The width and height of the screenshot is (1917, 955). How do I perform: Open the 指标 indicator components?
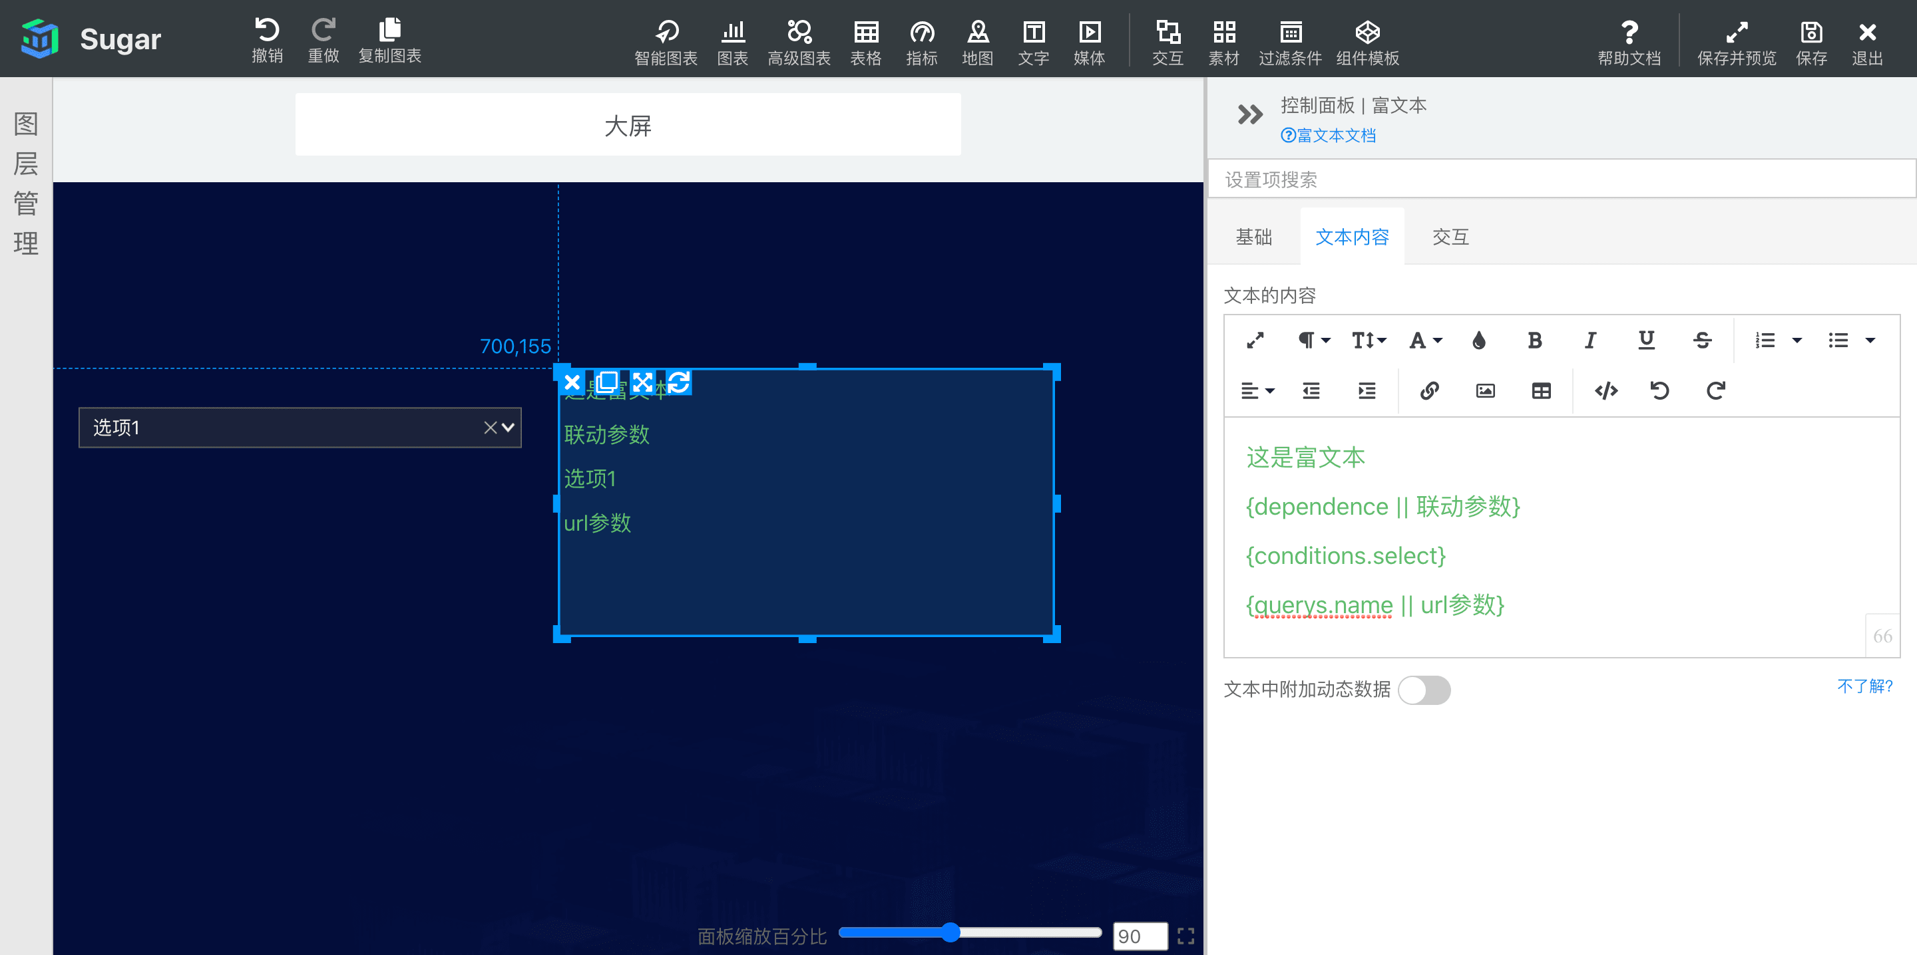[x=922, y=43]
